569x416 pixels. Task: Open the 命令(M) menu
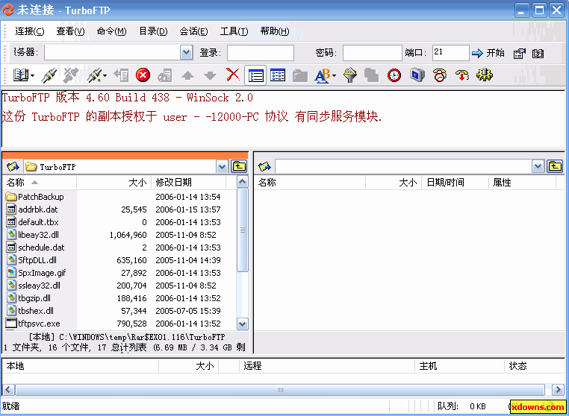[111, 31]
